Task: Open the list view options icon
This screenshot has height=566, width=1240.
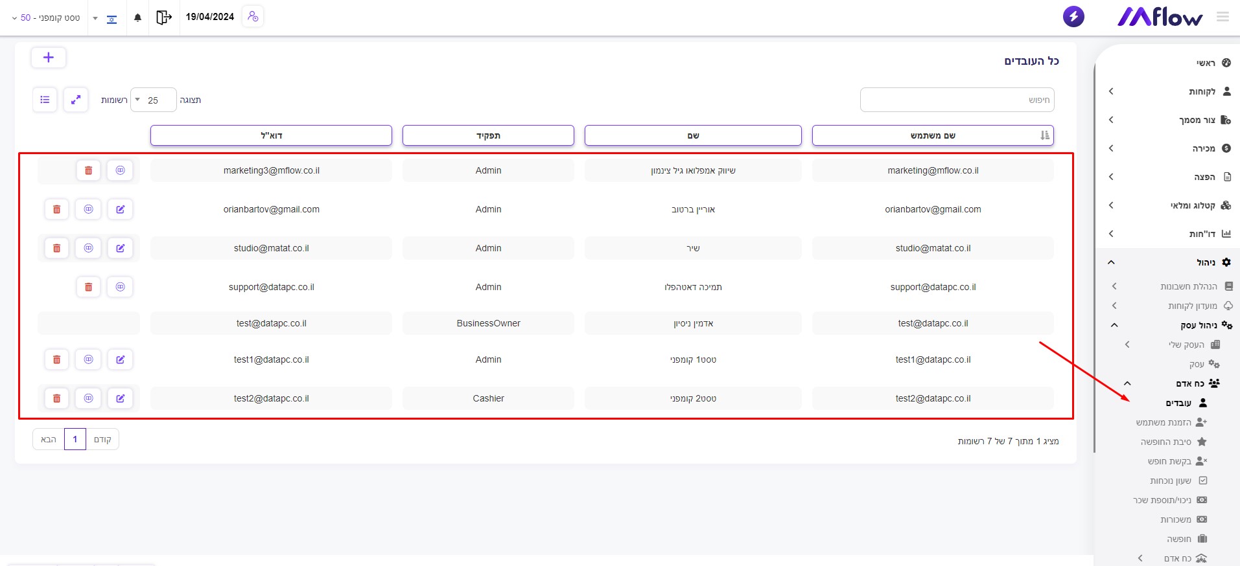Action: click(45, 100)
